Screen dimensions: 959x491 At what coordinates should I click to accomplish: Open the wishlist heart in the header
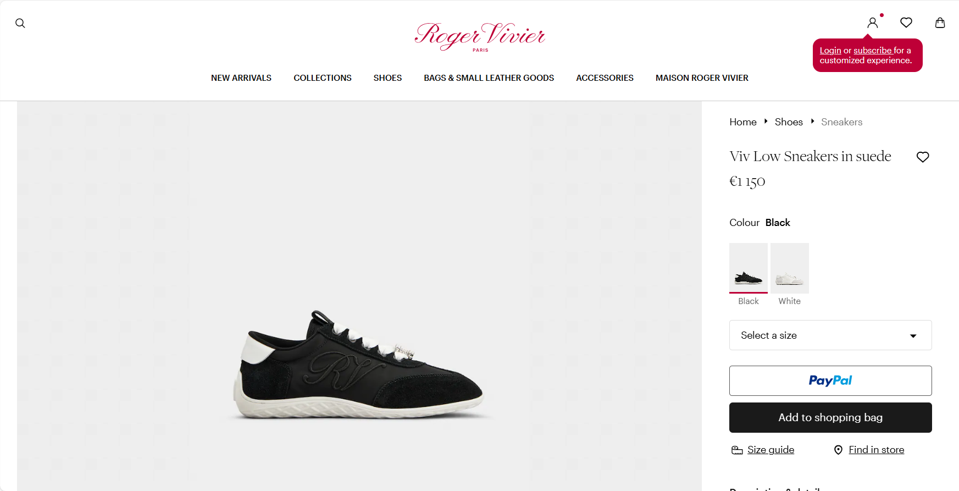click(x=906, y=23)
